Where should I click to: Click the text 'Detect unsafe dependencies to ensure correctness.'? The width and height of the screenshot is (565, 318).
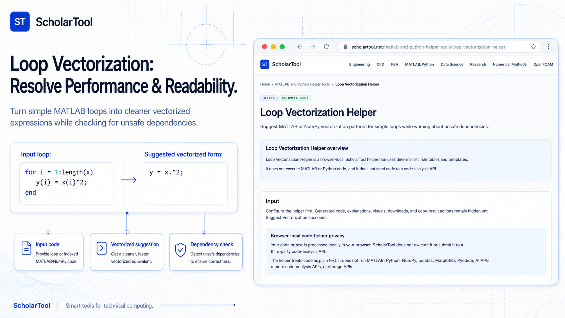[x=215, y=258]
